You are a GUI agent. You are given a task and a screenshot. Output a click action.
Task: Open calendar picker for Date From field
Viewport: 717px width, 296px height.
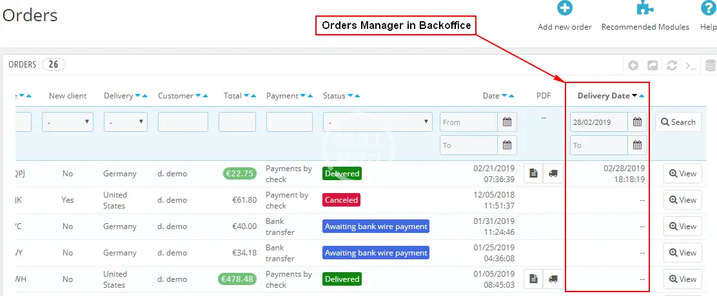(x=507, y=122)
